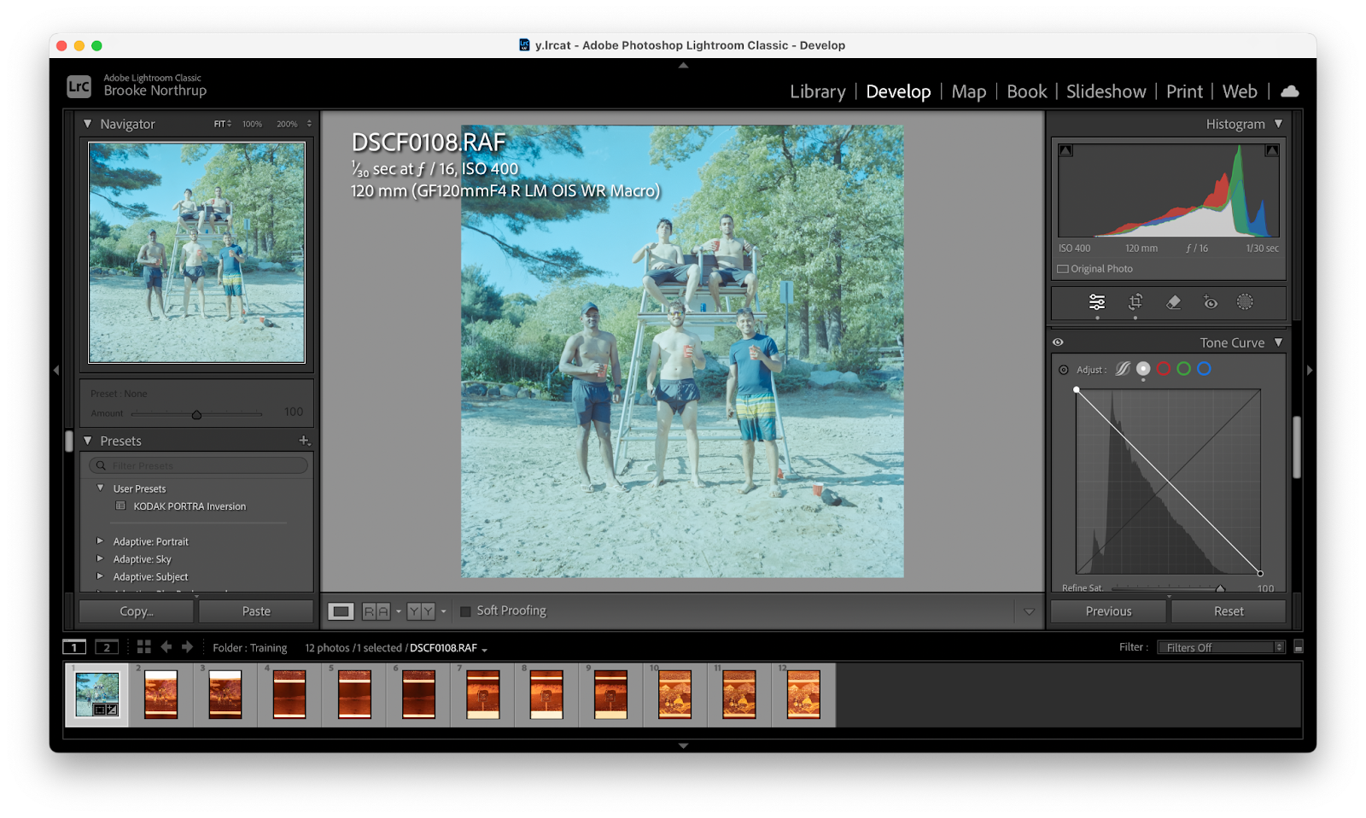Open cloud sync status icon
The width and height of the screenshot is (1366, 818).
pyautogui.click(x=1290, y=91)
